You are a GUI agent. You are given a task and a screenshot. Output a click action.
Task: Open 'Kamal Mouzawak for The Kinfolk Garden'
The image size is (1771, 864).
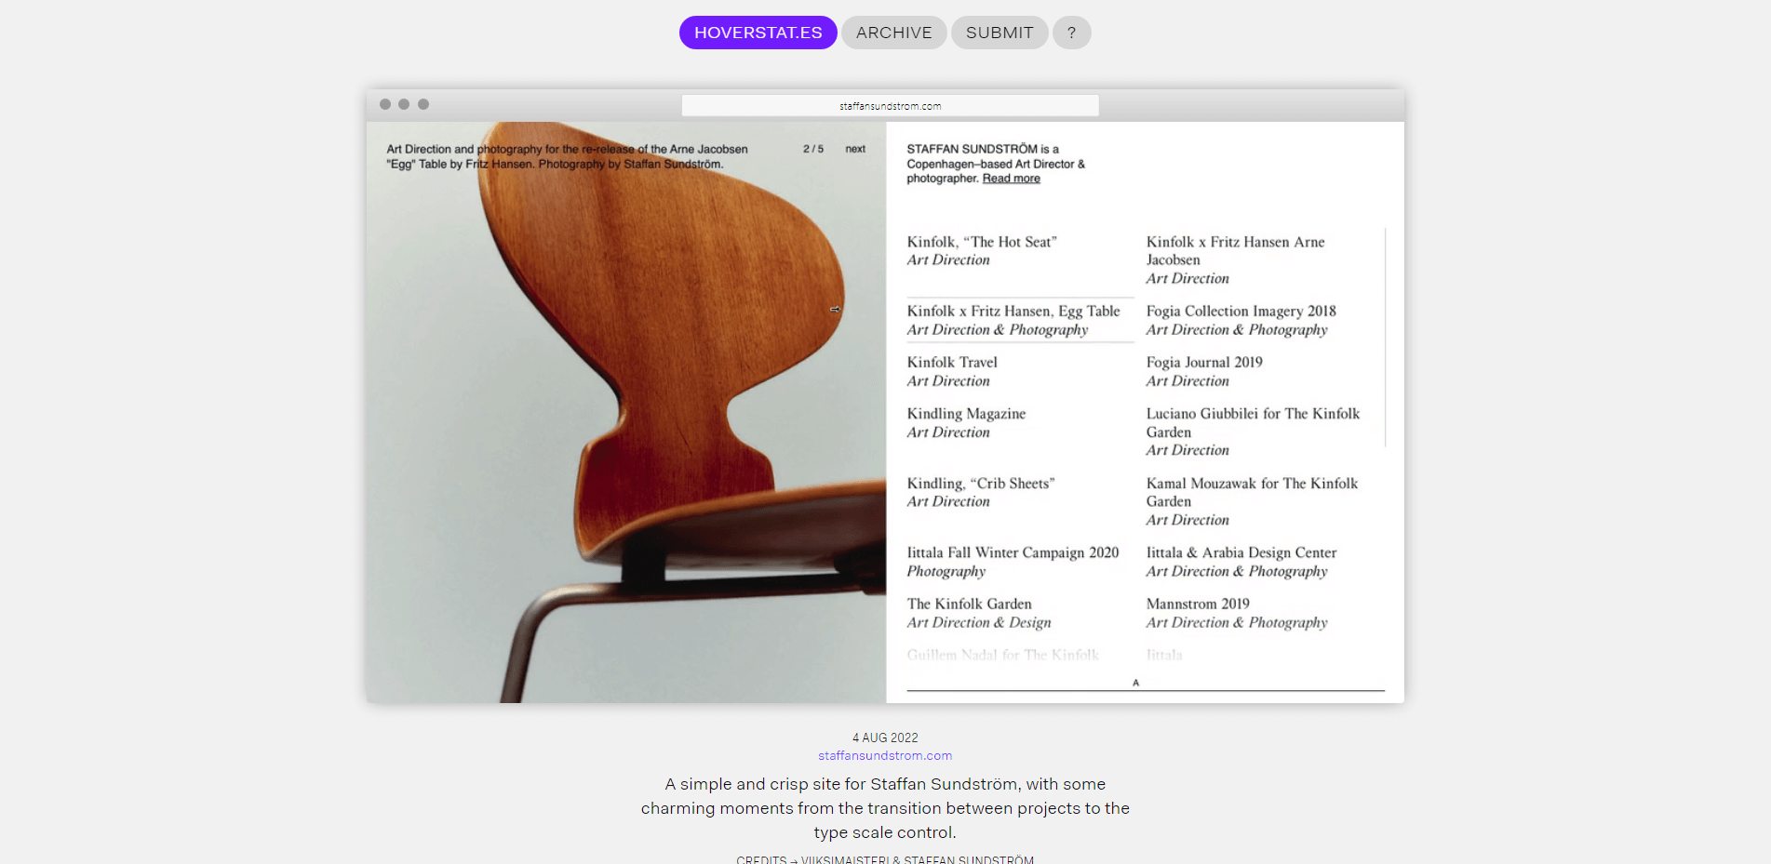[x=1252, y=492]
